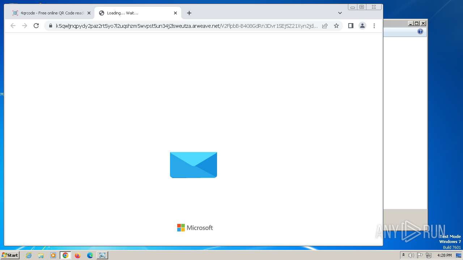Launch Microsoft Edge from the taskbar
463x260 pixels.
point(90,255)
